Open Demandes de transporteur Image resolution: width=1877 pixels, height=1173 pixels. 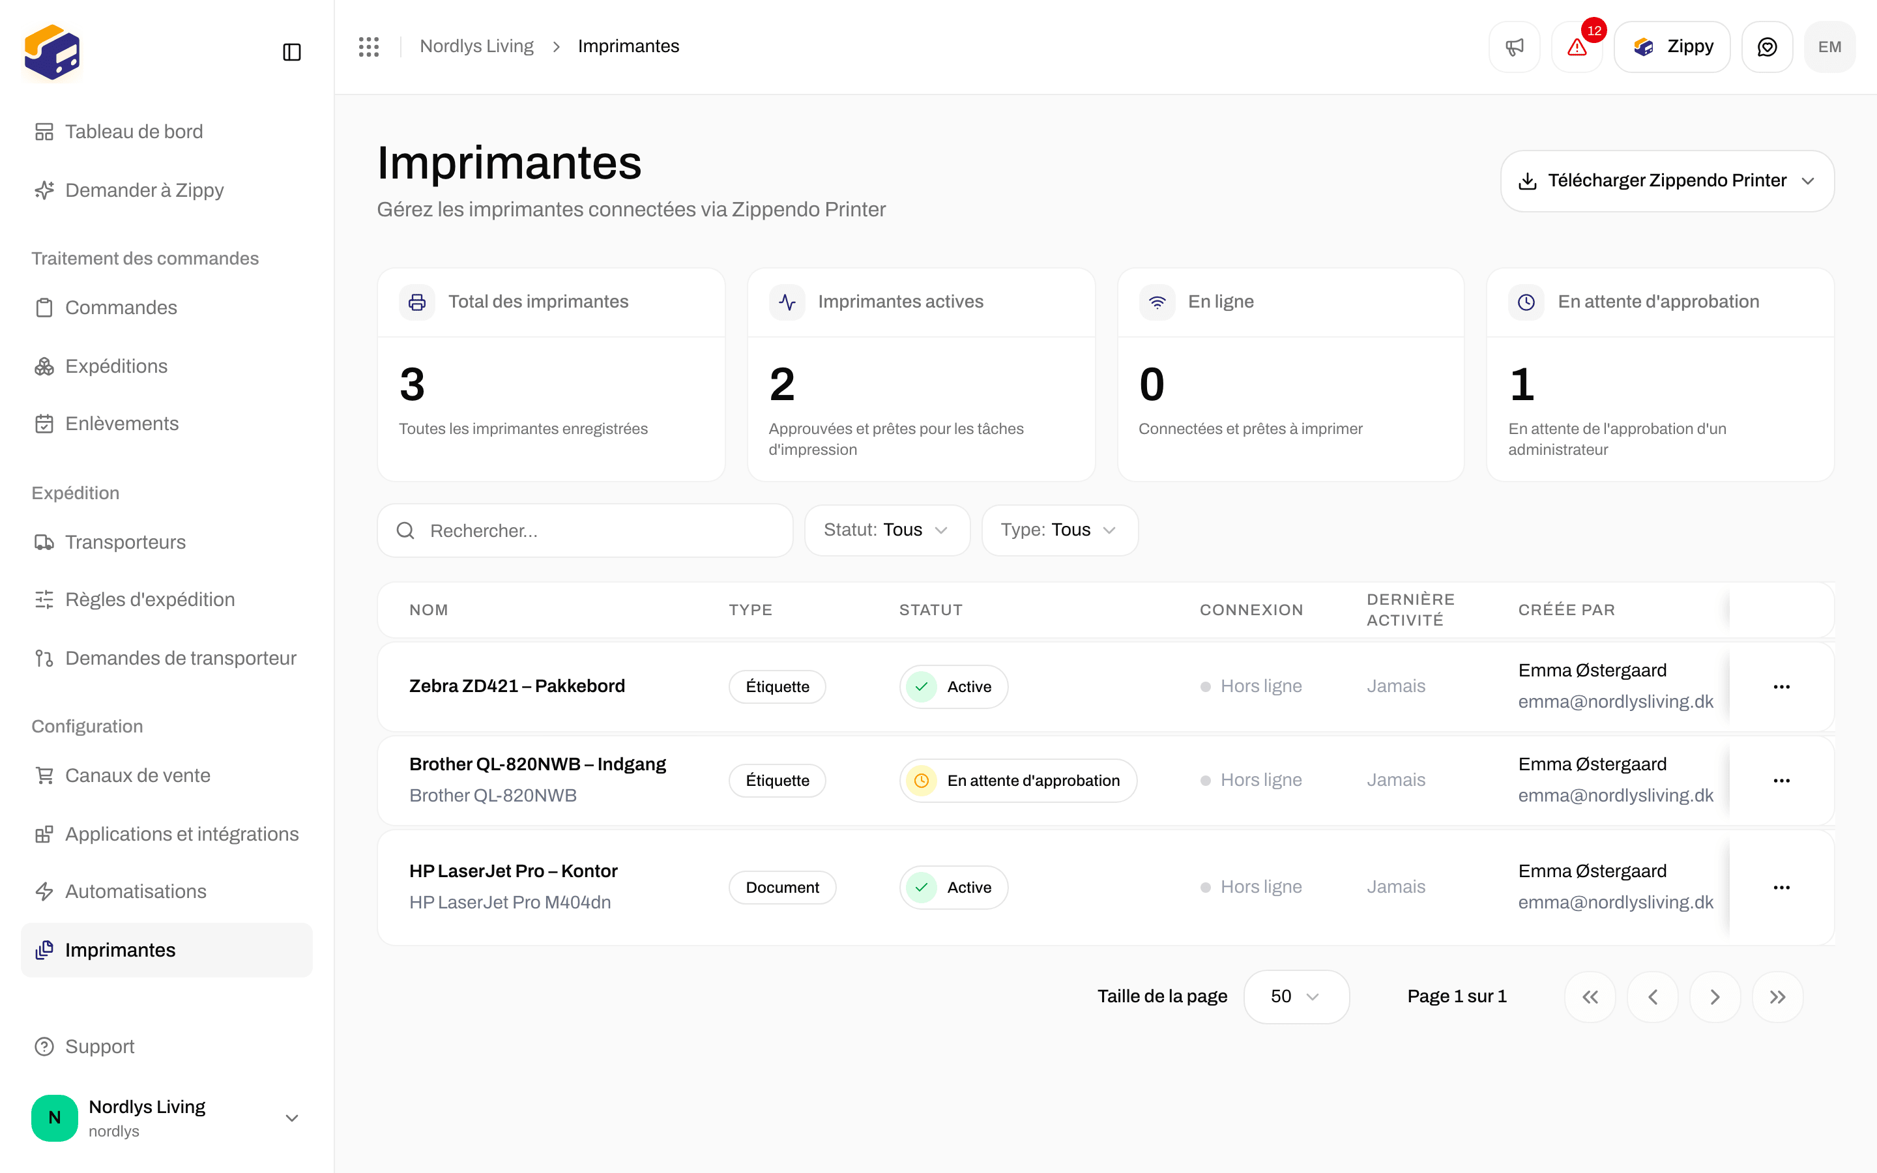[167, 658]
